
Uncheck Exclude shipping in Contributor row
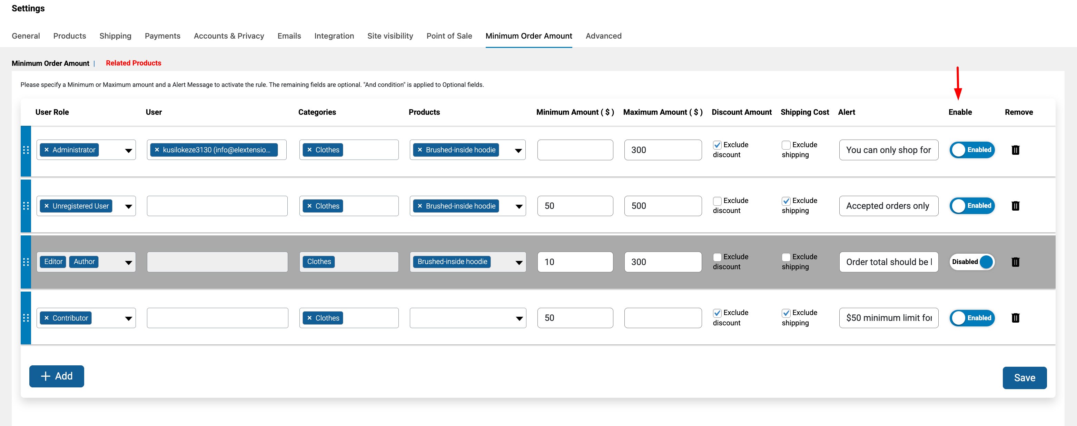pos(786,313)
